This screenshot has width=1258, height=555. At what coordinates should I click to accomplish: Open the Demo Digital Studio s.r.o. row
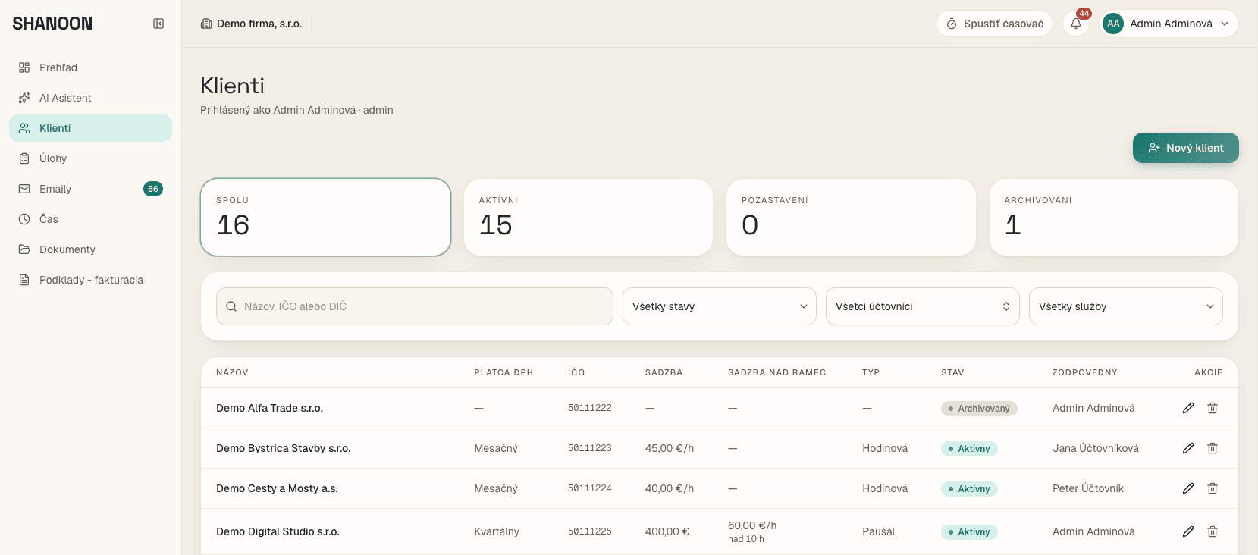[720, 531]
